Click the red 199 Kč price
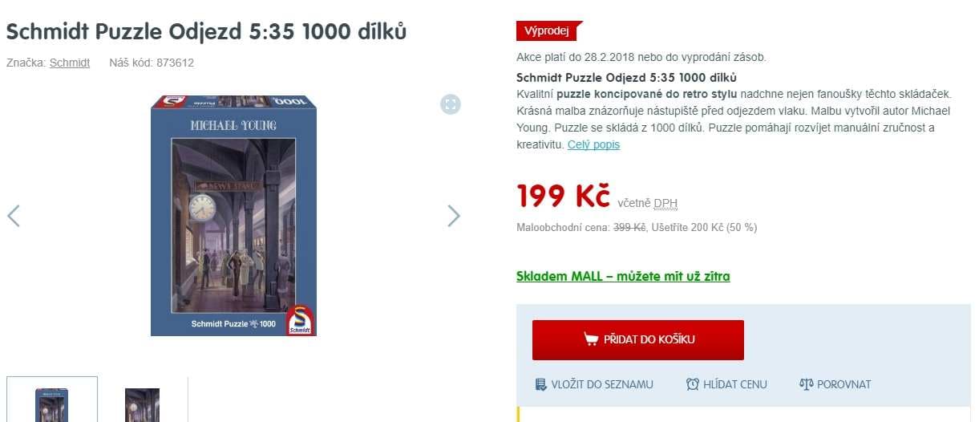The image size is (979, 422). [x=563, y=196]
